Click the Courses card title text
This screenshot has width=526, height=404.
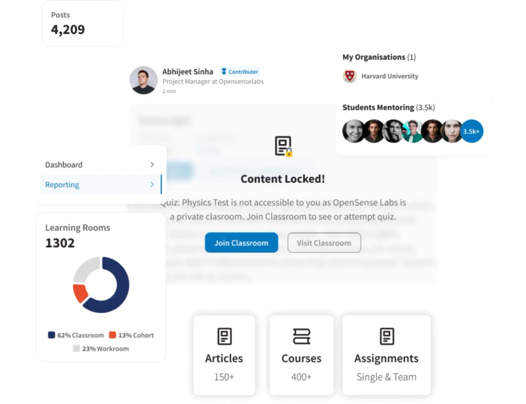pyautogui.click(x=301, y=358)
